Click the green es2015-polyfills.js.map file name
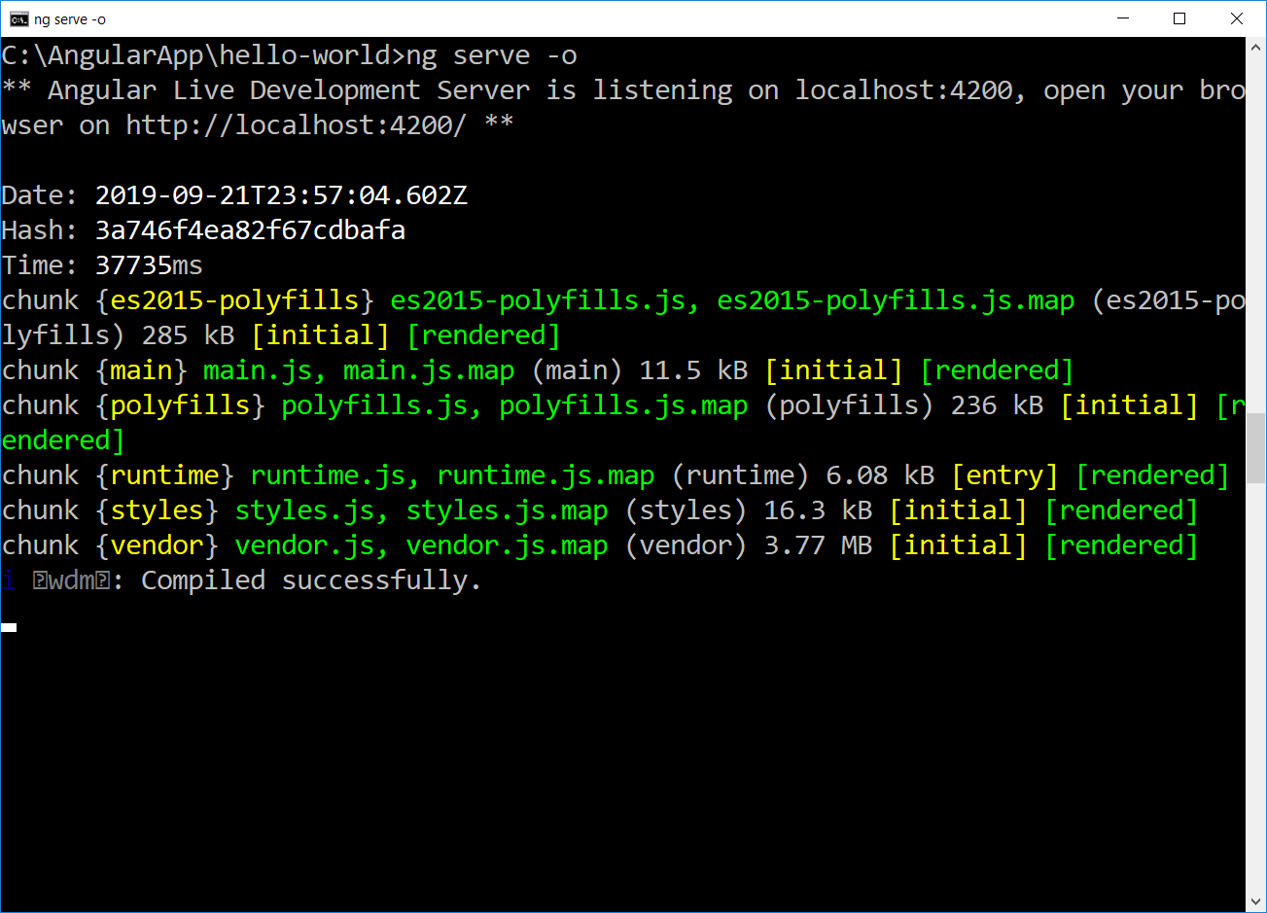Image resolution: width=1267 pixels, height=913 pixels. (x=896, y=300)
